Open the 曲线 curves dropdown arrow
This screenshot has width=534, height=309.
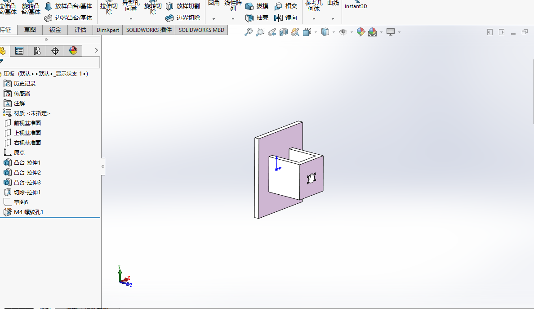click(333, 19)
